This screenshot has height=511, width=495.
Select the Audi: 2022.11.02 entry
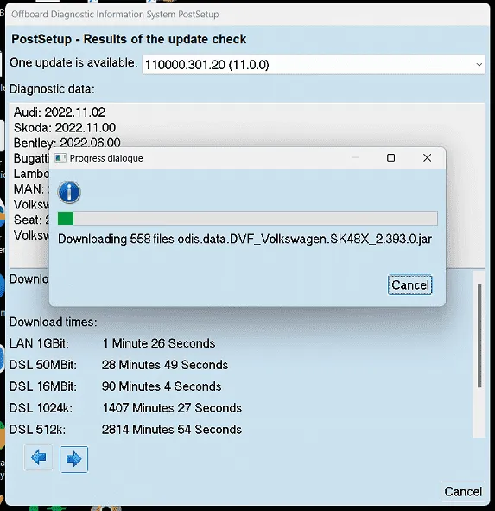click(x=60, y=112)
